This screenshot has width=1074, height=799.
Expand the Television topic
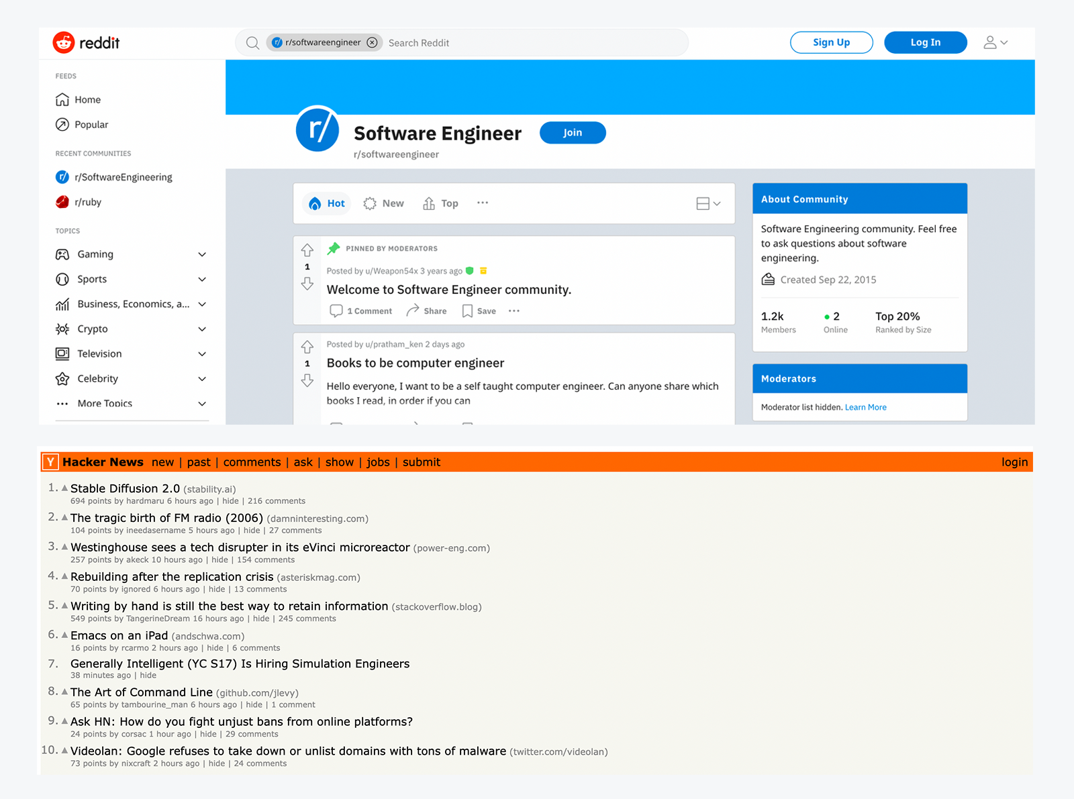(202, 354)
